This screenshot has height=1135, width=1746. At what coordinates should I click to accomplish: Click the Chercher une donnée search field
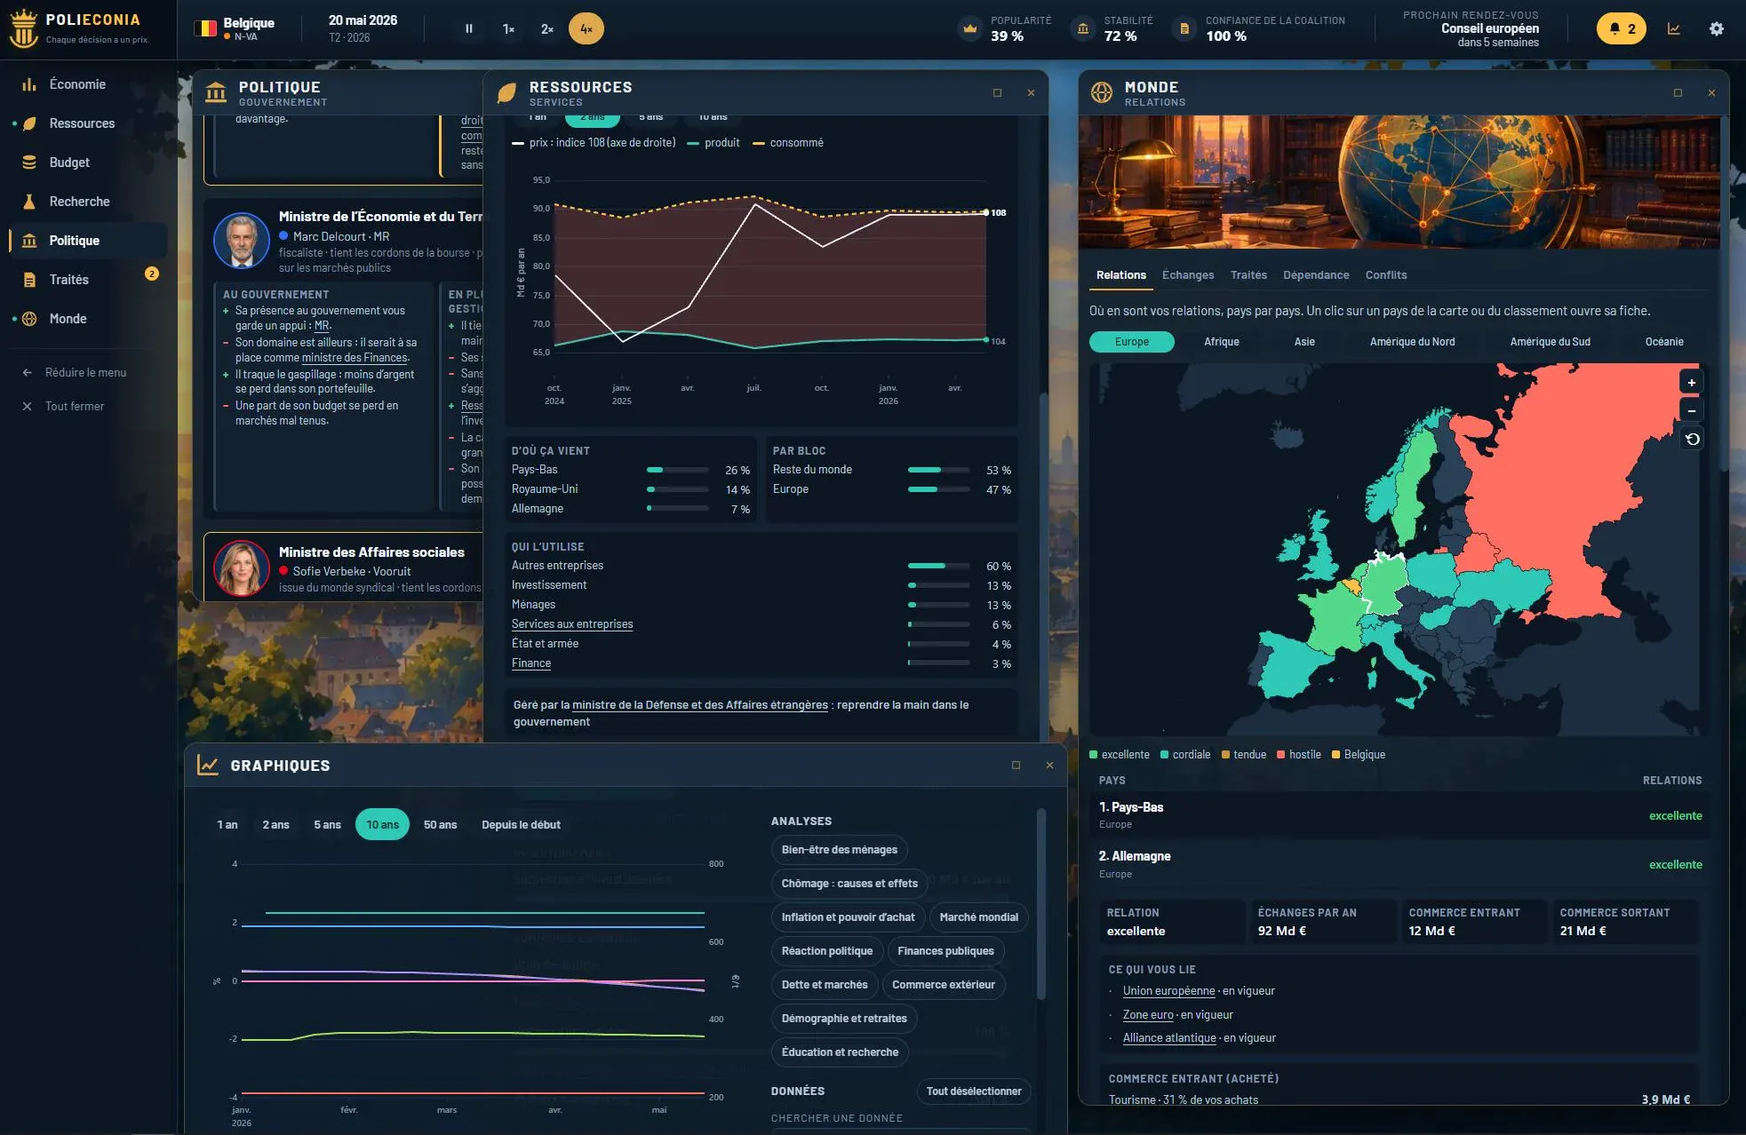click(901, 1131)
